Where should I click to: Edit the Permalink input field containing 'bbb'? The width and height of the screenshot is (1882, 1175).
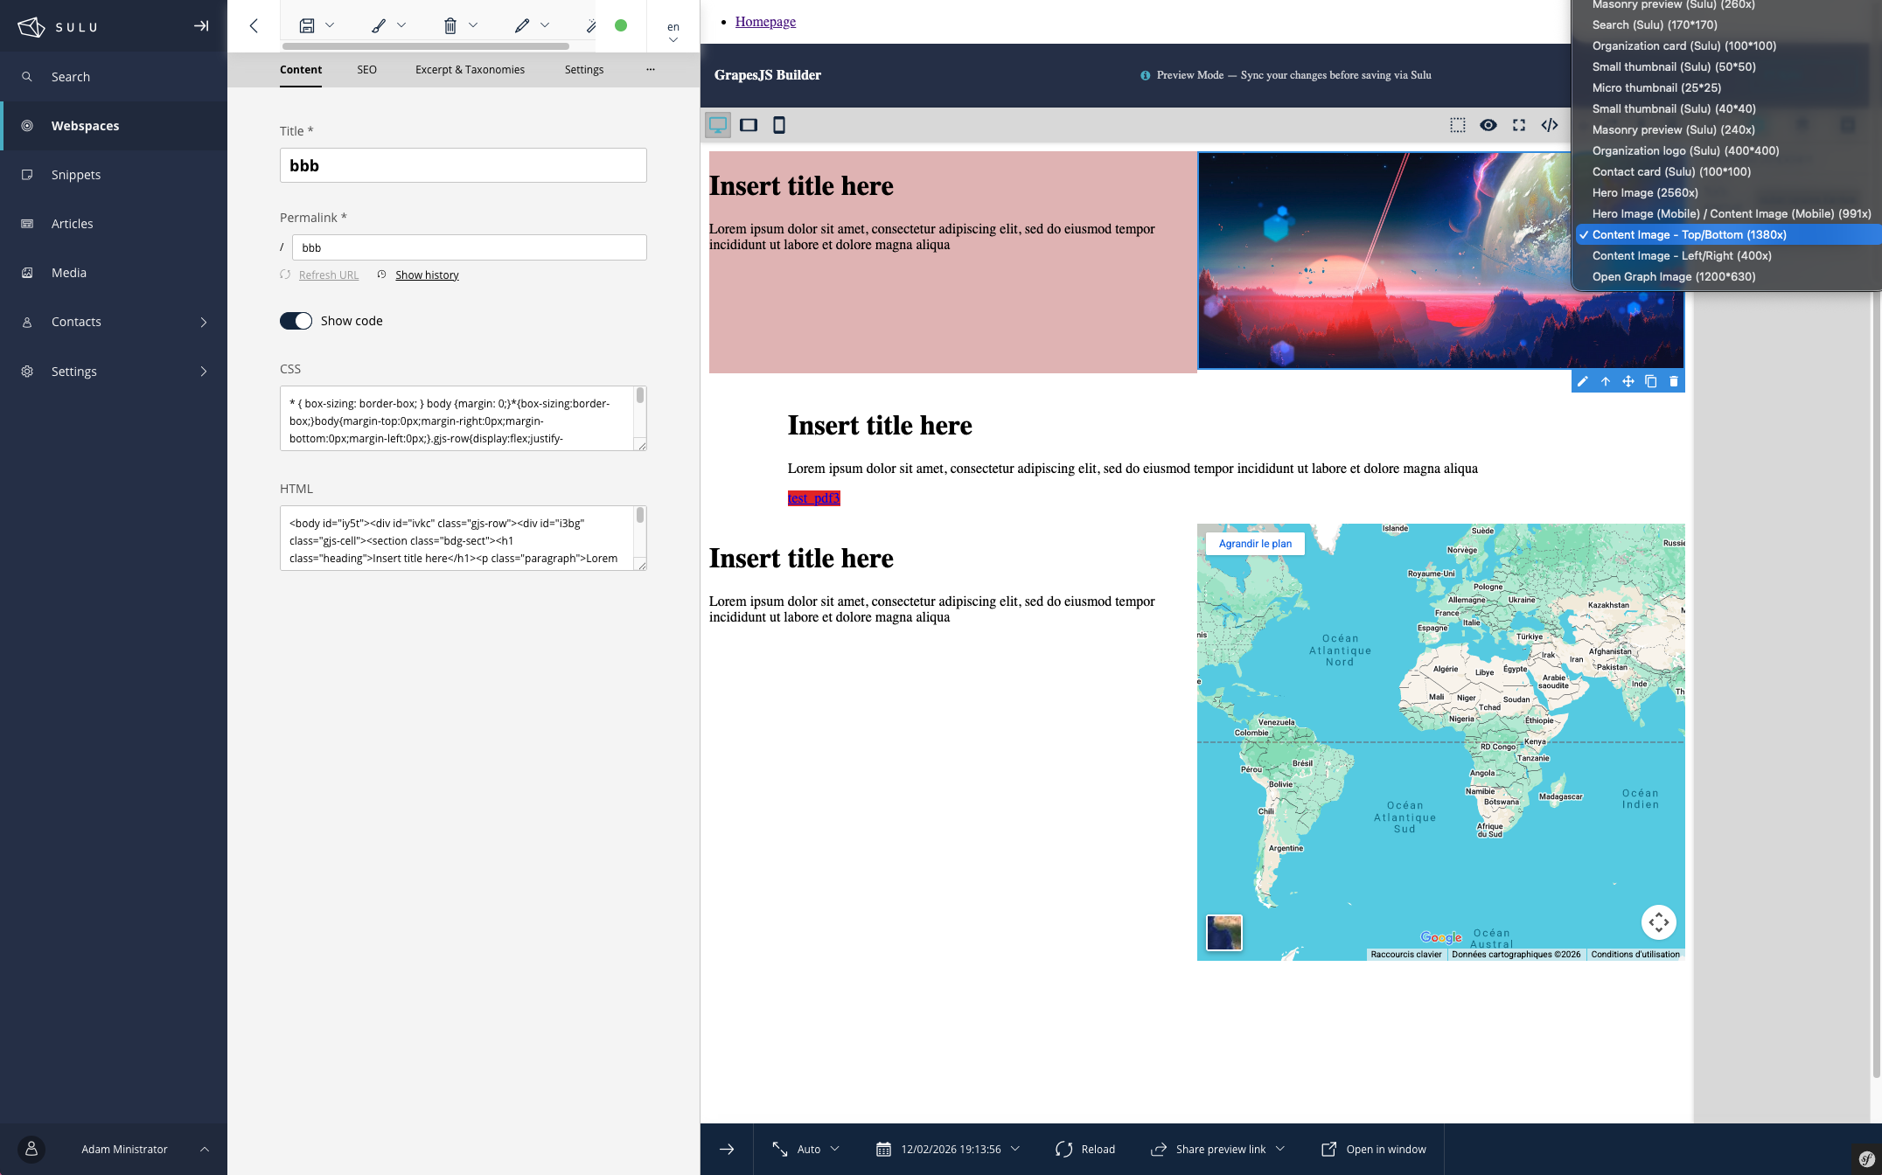click(469, 247)
